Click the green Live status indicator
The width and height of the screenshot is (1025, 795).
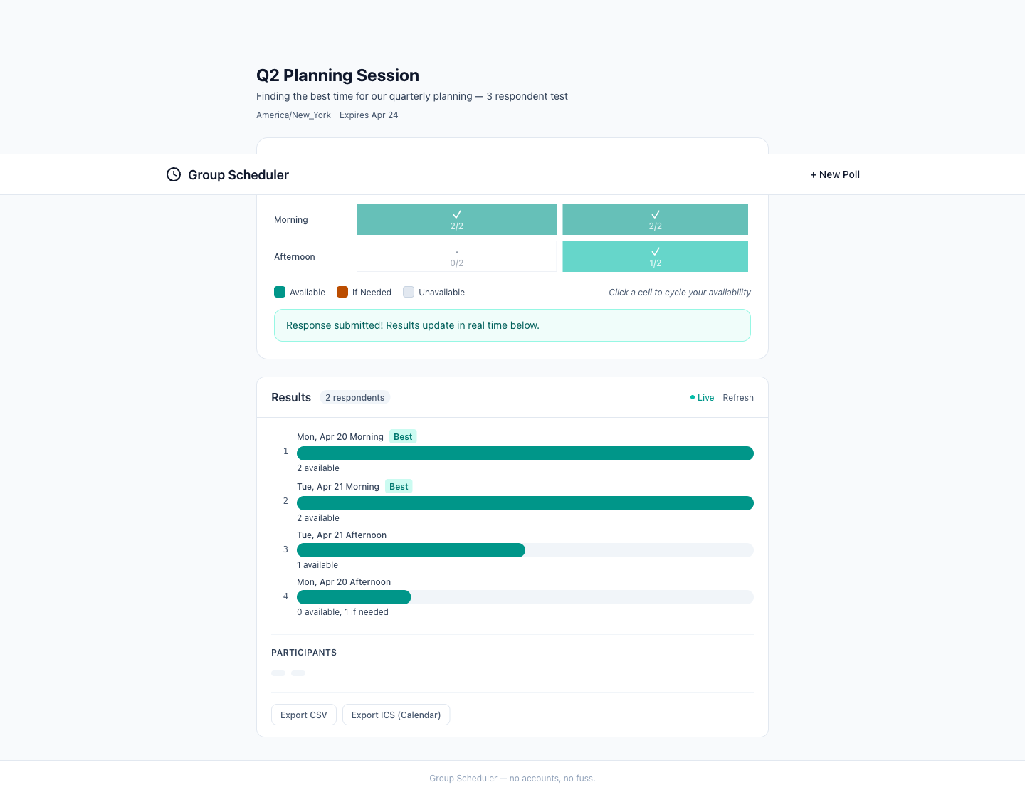pos(703,398)
